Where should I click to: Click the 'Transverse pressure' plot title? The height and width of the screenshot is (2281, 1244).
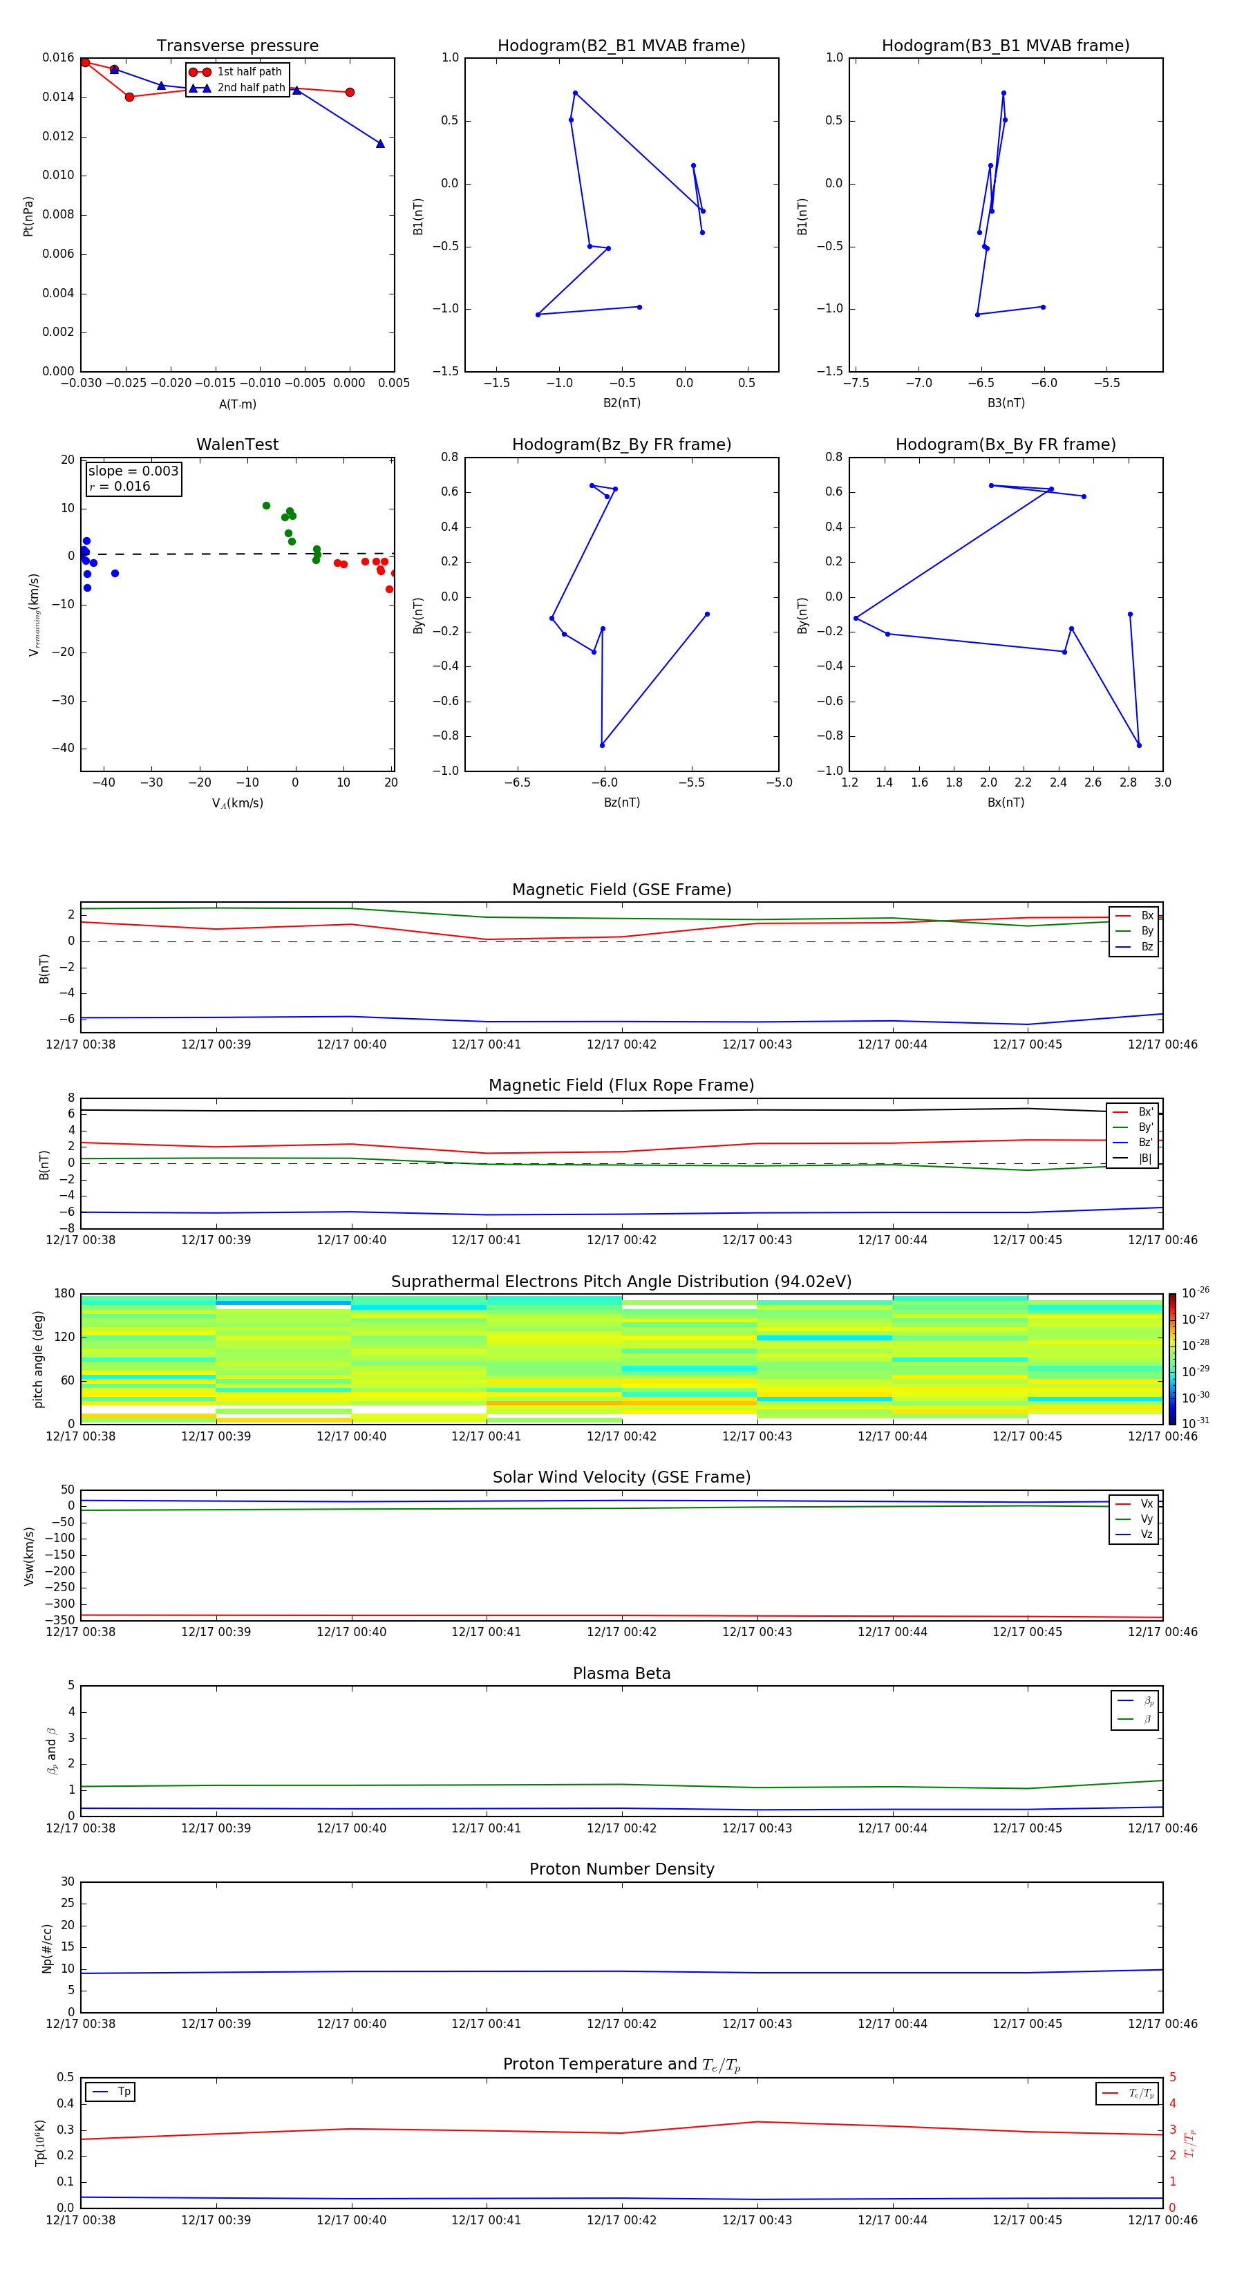(237, 45)
